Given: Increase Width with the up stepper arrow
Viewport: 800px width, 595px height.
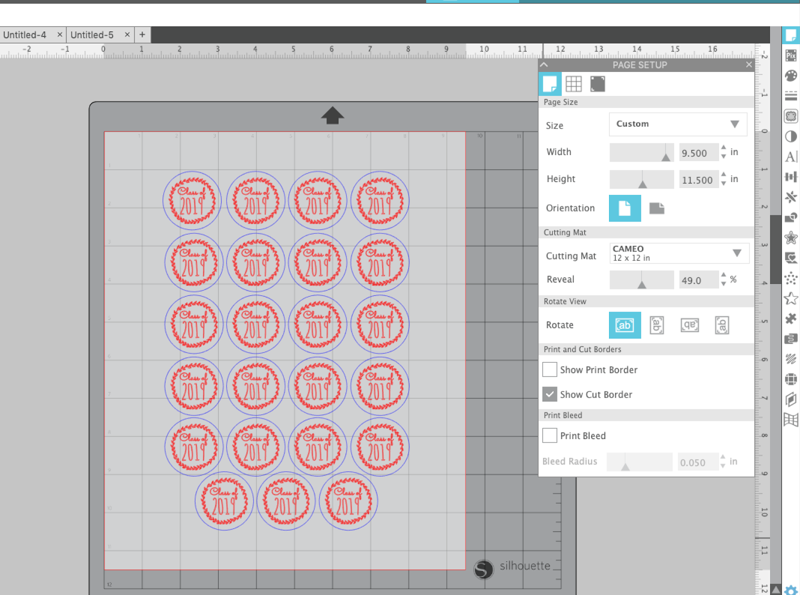Looking at the screenshot, I should [x=723, y=147].
